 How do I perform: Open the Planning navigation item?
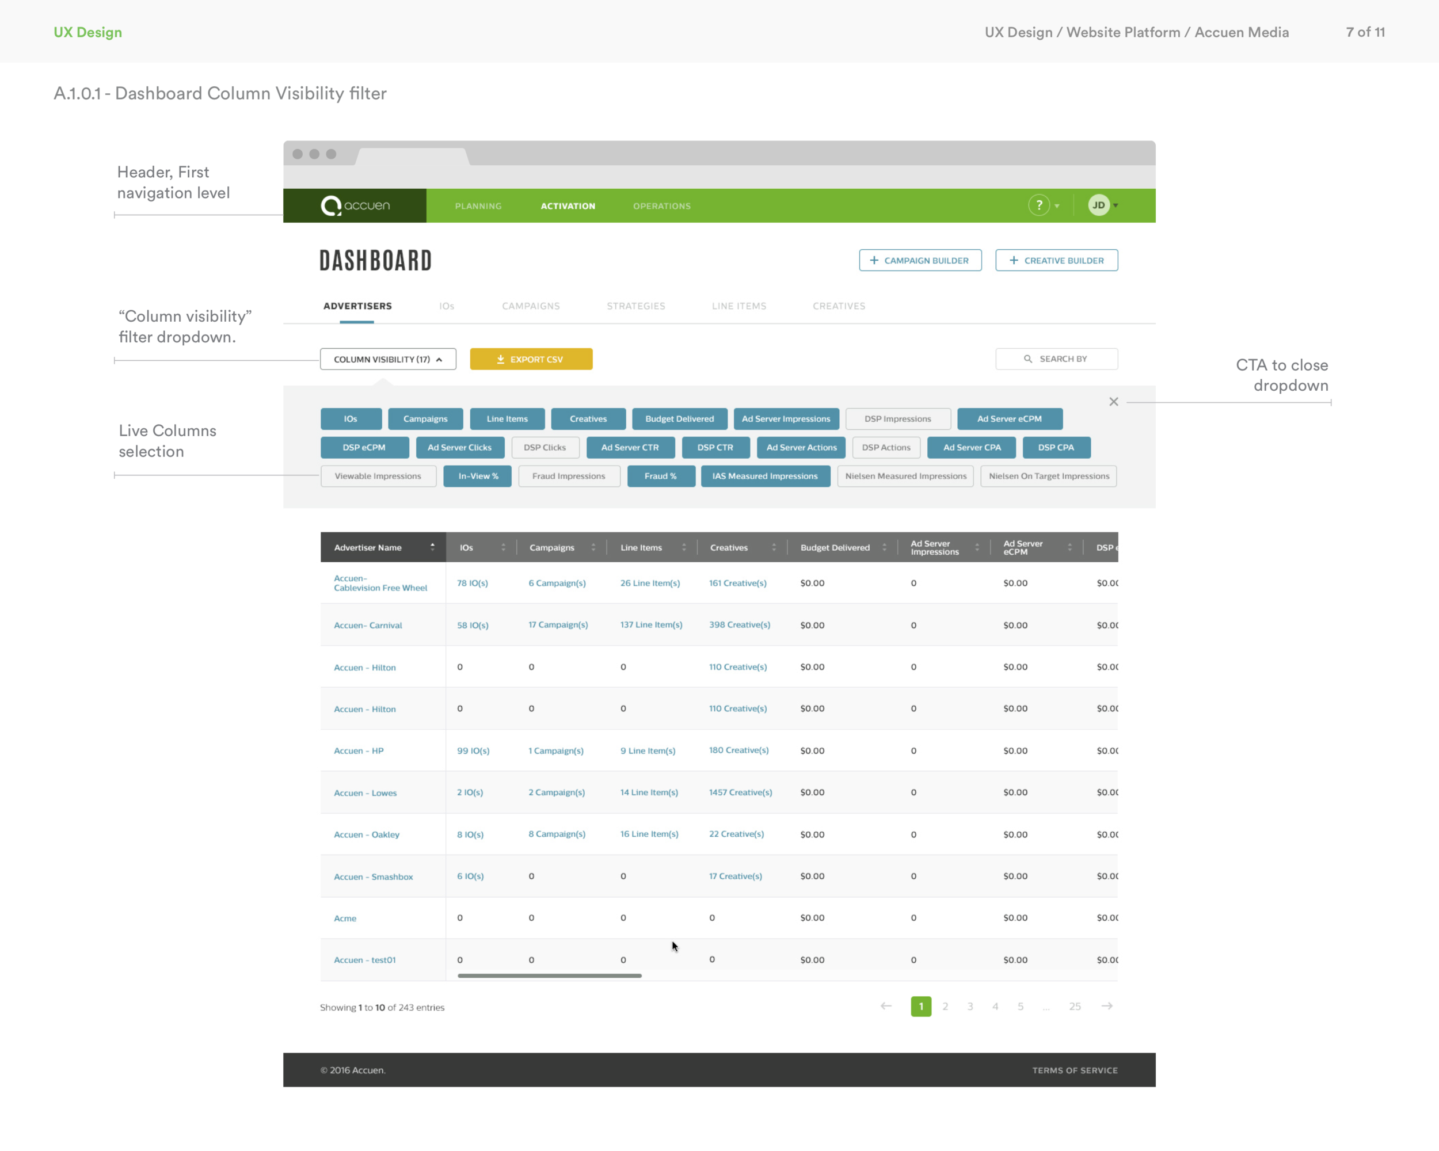pyautogui.click(x=478, y=206)
